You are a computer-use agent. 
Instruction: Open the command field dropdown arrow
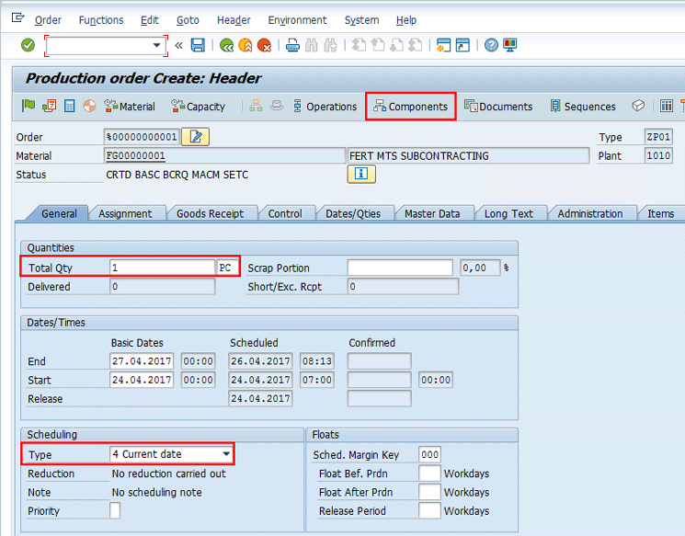156,45
